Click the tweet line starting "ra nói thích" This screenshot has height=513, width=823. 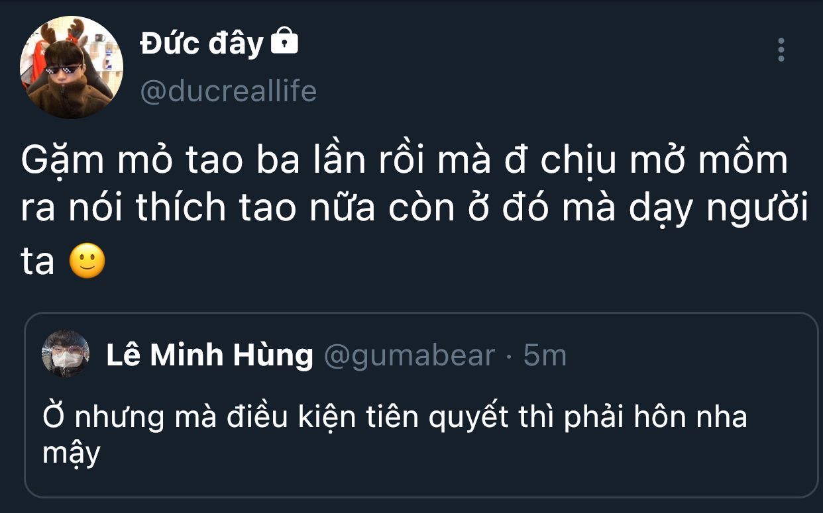(x=414, y=210)
